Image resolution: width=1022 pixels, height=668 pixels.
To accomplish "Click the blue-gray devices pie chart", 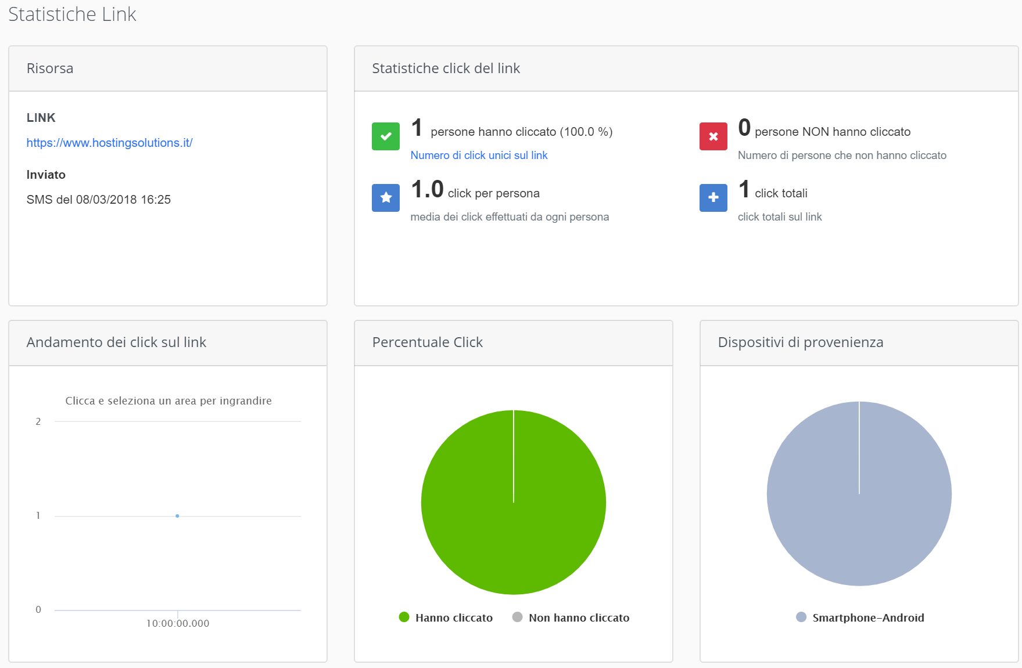I will coord(859,494).
